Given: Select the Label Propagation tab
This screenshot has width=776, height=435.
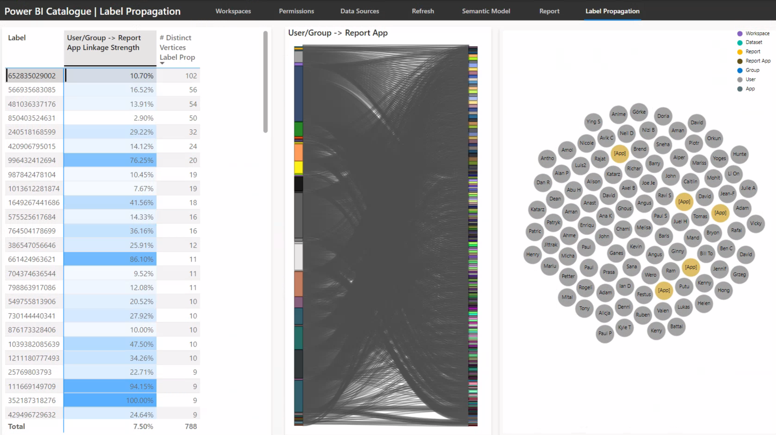Looking at the screenshot, I should 612,11.
